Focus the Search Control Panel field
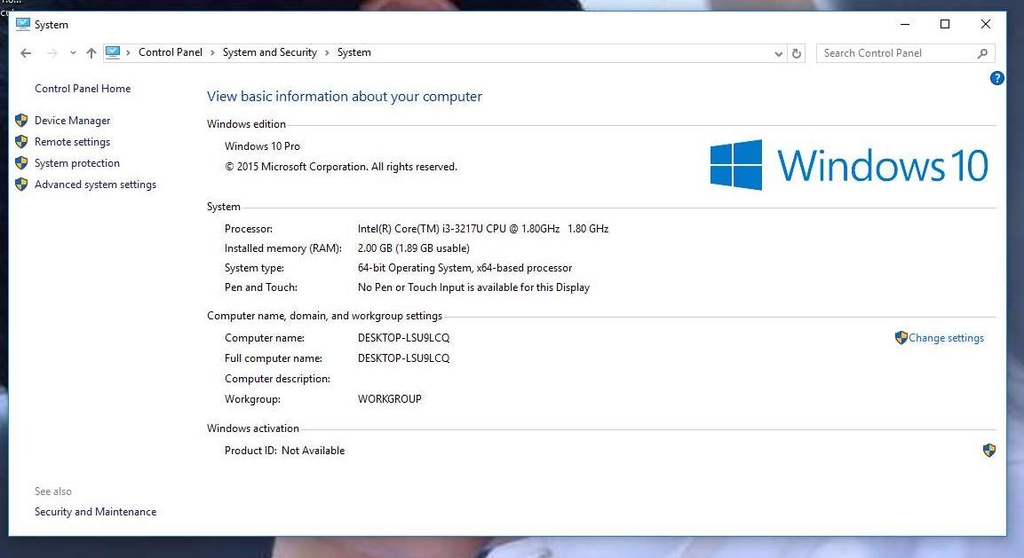Image resolution: width=1024 pixels, height=558 pixels. 895,53
